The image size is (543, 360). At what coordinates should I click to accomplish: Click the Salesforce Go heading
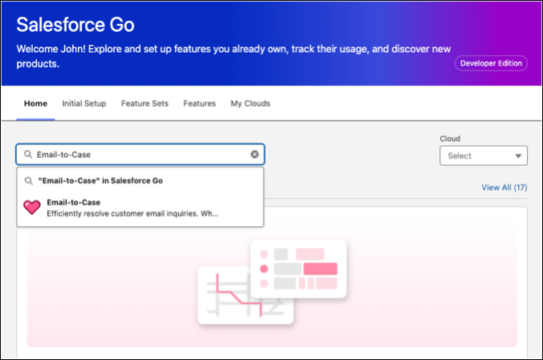tap(76, 25)
